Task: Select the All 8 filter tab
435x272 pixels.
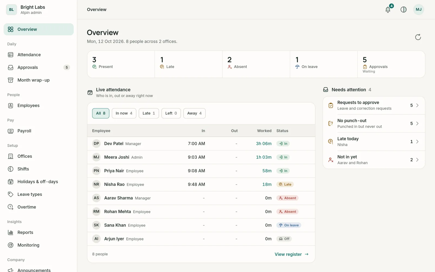Action: pos(101,113)
